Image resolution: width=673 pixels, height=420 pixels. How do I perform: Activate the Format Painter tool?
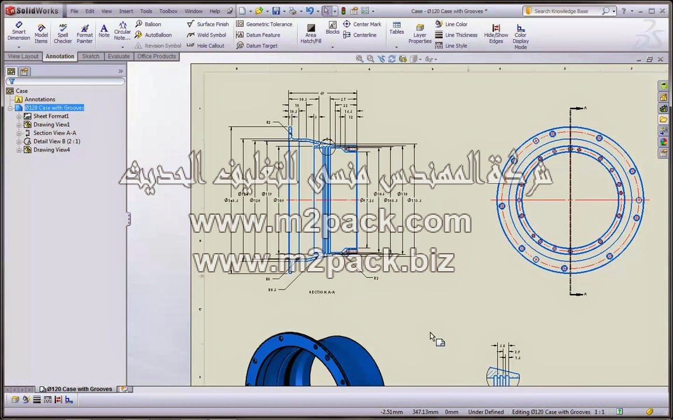pos(85,34)
